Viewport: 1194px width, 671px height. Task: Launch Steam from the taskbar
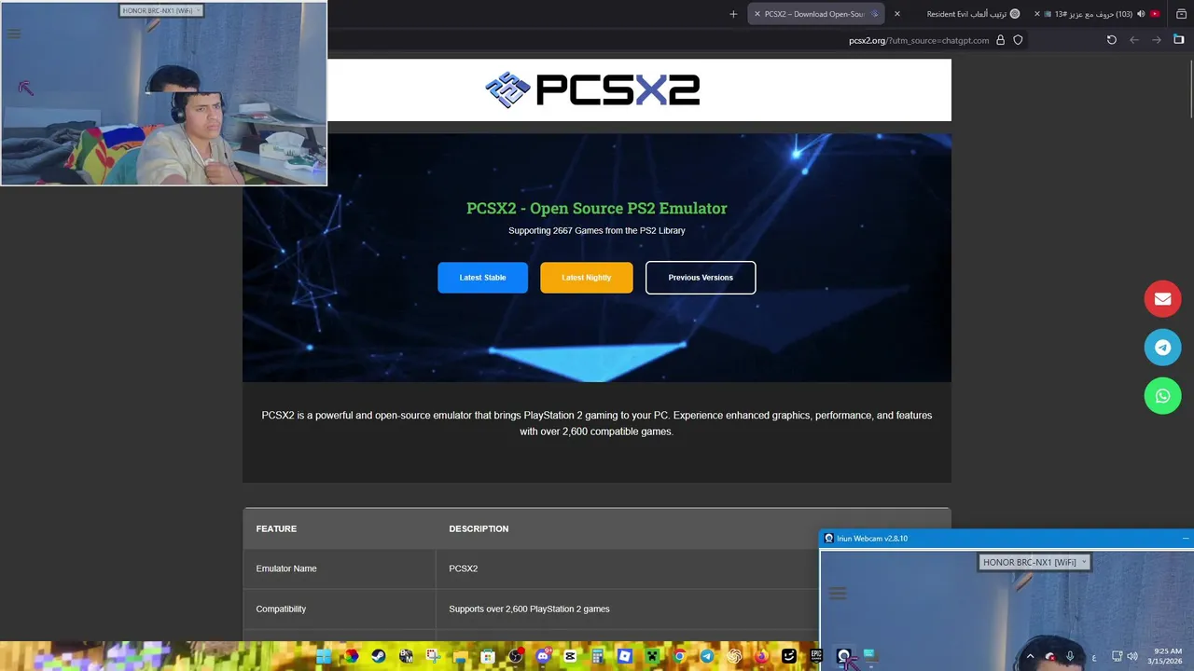tap(378, 657)
